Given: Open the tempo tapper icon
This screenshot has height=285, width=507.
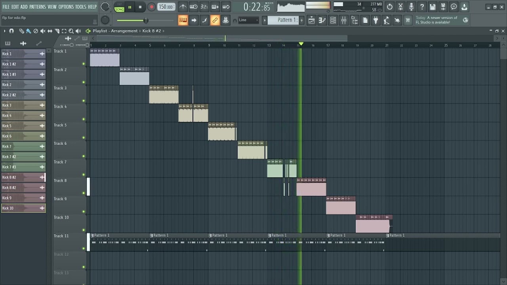Looking at the screenshot, I should coord(386,21).
